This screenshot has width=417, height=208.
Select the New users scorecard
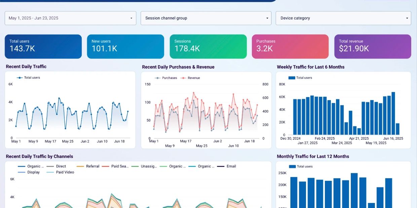125,46
